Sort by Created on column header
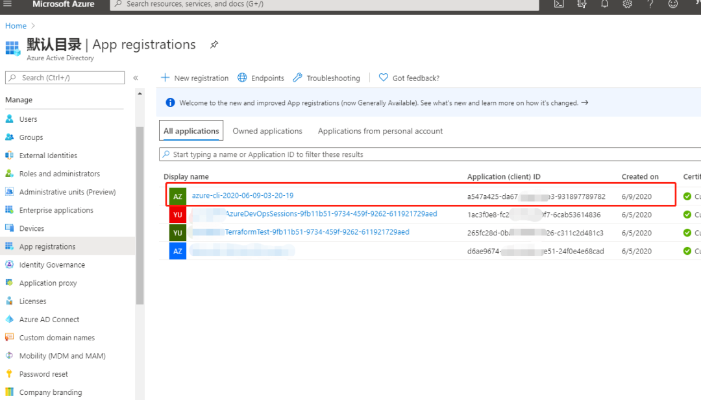This screenshot has height=400, width=701. tap(640, 177)
